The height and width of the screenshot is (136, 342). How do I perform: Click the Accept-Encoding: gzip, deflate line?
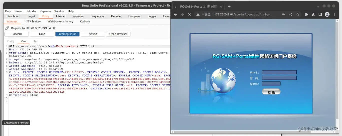click(35, 66)
